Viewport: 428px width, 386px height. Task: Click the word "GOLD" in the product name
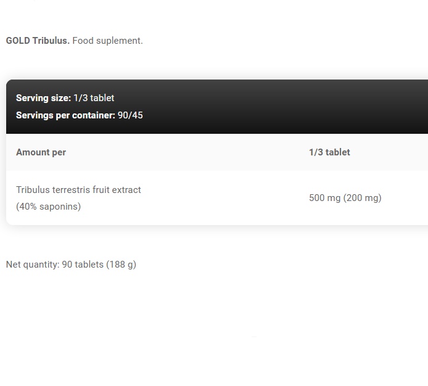pyautogui.click(x=18, y=41)
